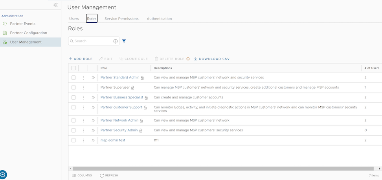Click the filter funnel icon
382x180 pixels.
(x=124, y=41)
